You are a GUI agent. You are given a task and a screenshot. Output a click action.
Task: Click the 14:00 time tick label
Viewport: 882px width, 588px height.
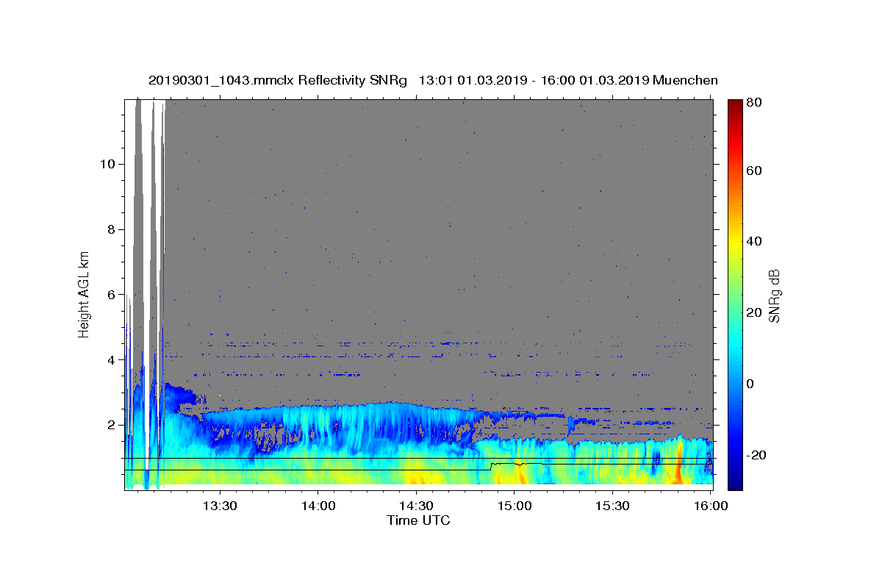(318, 506)
